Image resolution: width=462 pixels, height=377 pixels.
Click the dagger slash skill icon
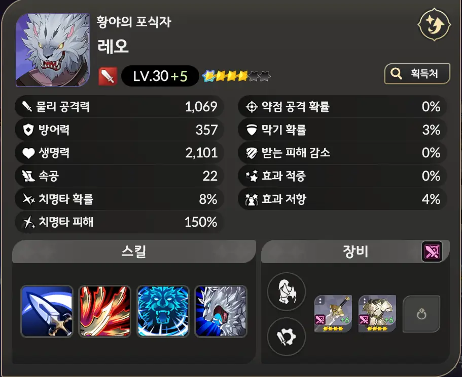pos(47,311)
